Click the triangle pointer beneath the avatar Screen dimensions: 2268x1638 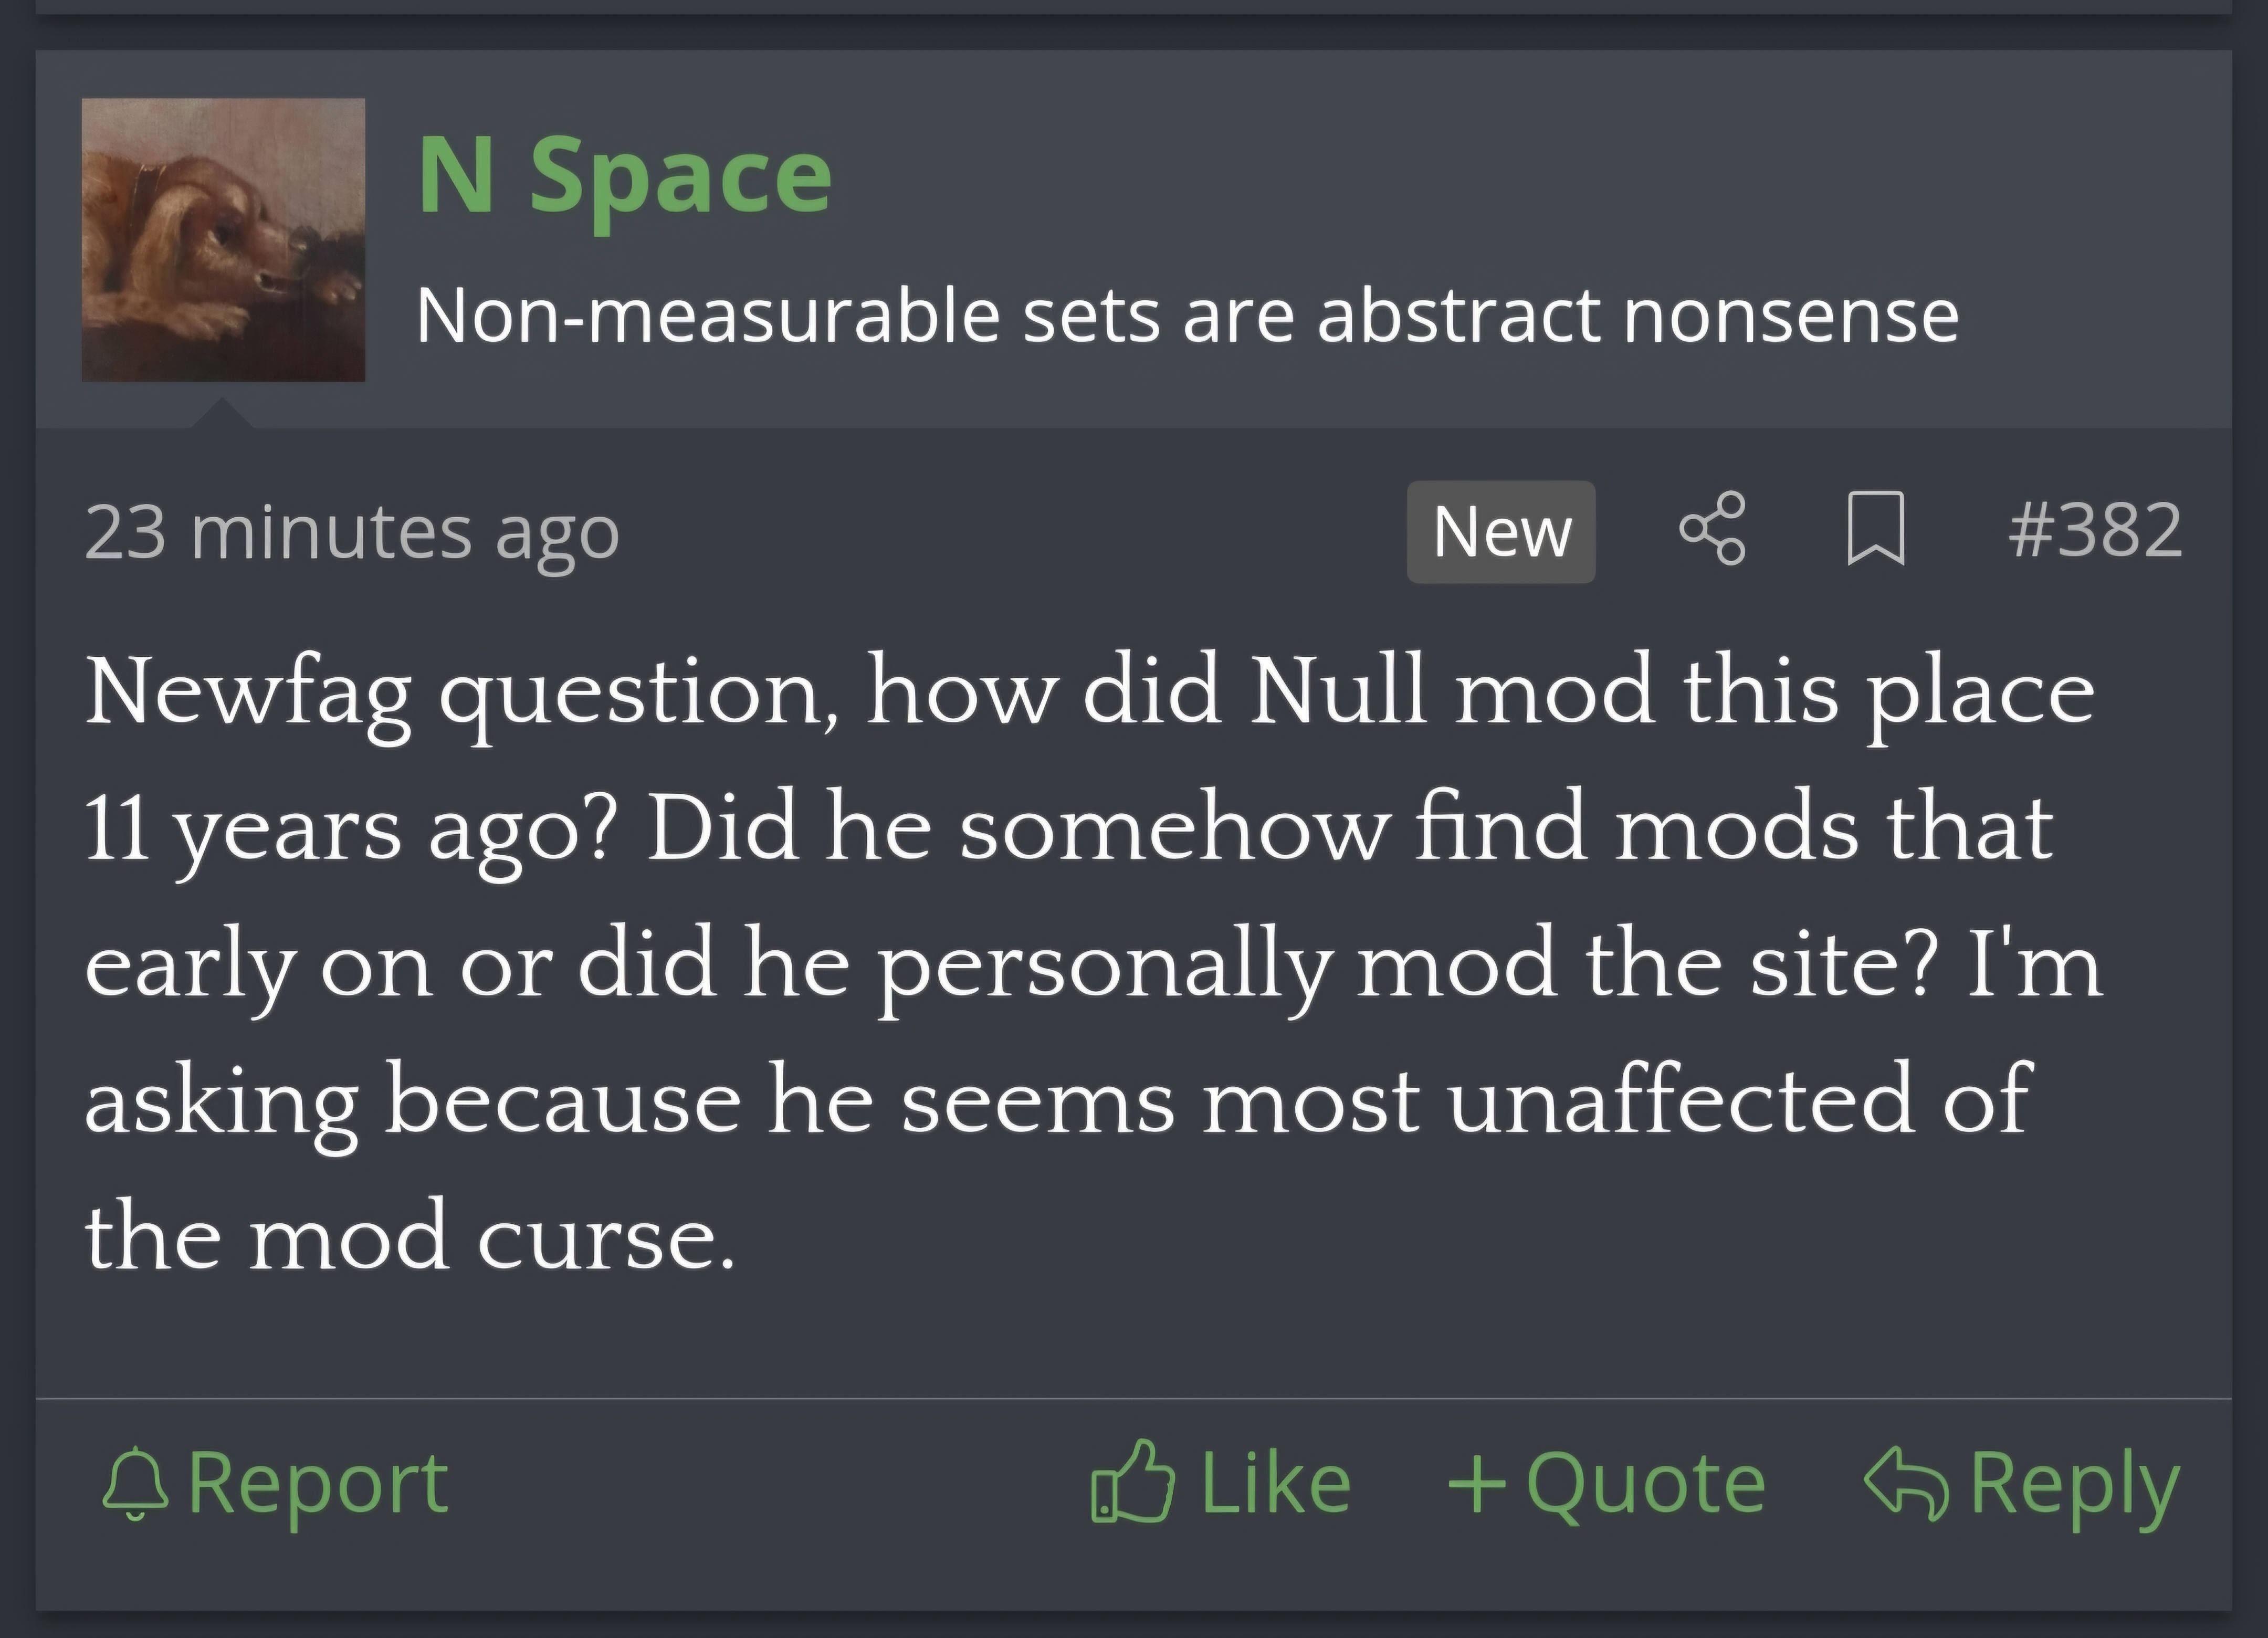point(222,413)
